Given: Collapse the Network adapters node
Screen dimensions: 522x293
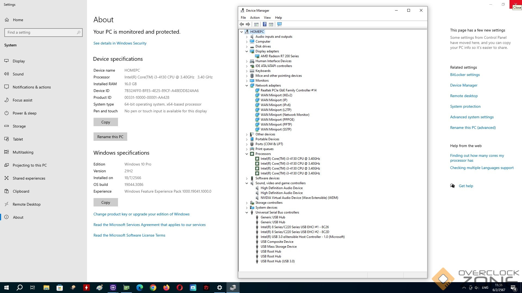Looking at the screenshot, I should [247, 85].
